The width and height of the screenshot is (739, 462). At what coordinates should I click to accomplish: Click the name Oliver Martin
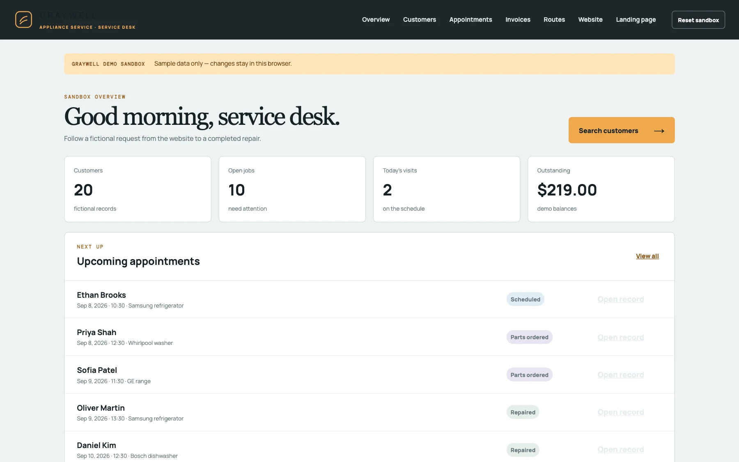tap(101, 408)
